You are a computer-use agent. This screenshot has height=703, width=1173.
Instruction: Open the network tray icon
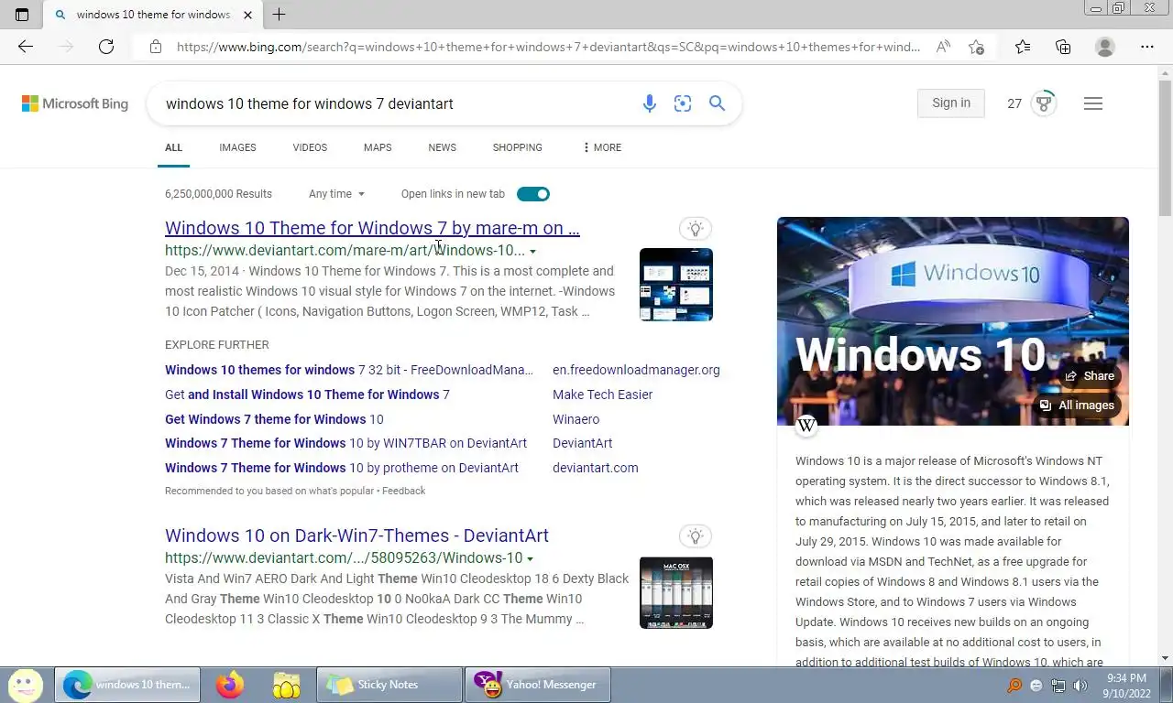pyautogui.click(x=1058, y=686)
